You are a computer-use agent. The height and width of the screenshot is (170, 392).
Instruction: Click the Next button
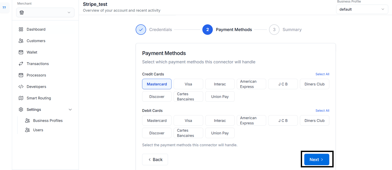pos(317,160)
